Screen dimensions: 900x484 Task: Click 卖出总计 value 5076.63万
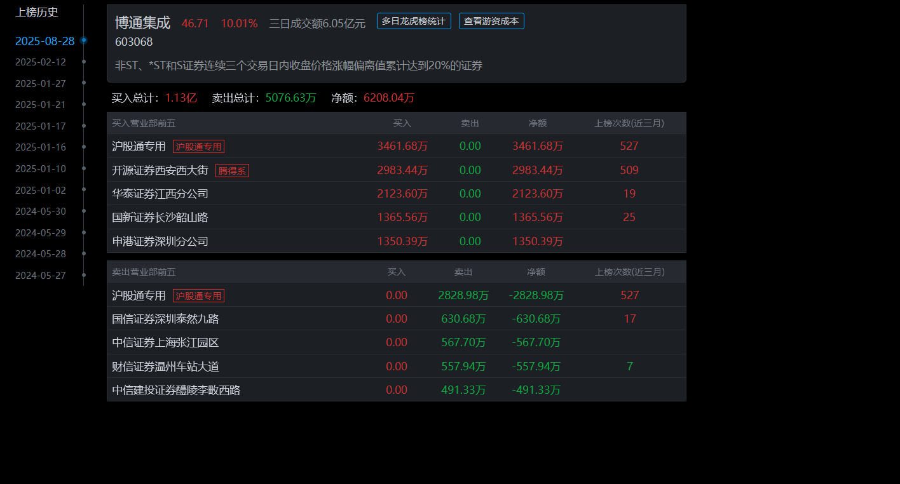click(290, 98)
